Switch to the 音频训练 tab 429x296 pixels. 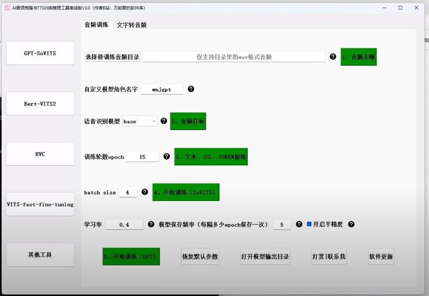pos(96,25)
